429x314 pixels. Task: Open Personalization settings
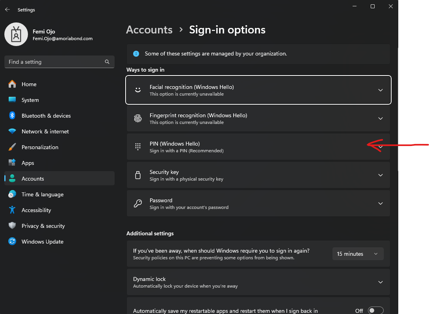pyautogui.click(x=59, y=147)
